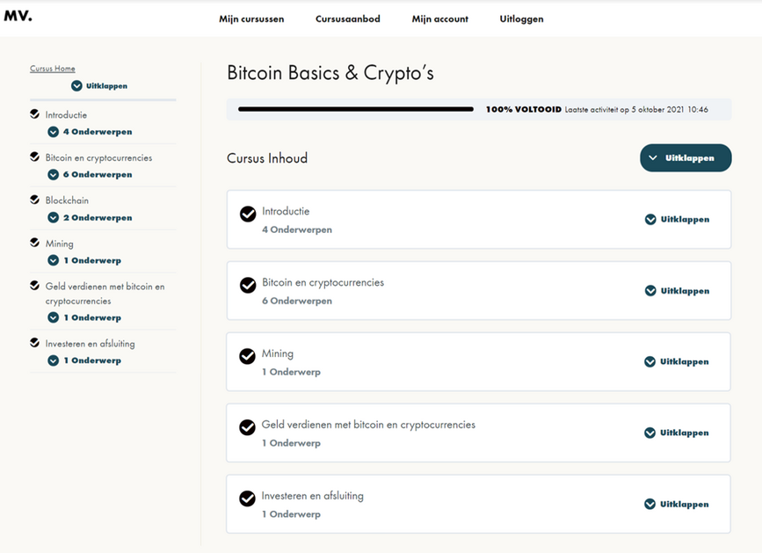The image size is (762, 553).
Task: Click the Bitcoin Basics & Crypto's heading
Action: tap(330, 73)
